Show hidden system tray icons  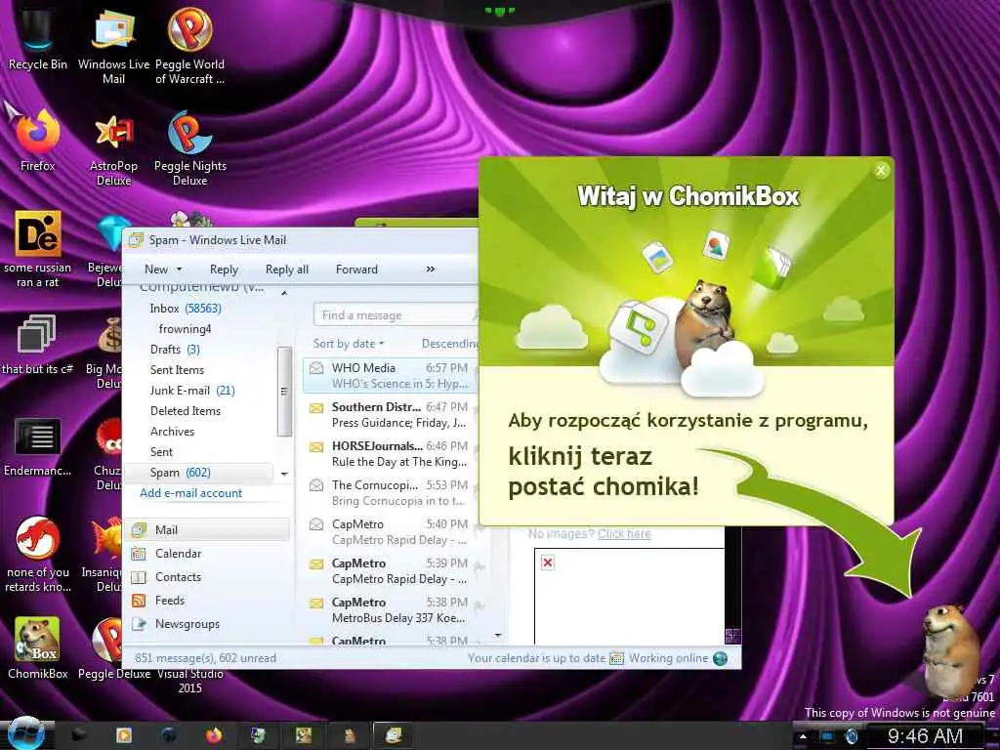tap(803, 736)
